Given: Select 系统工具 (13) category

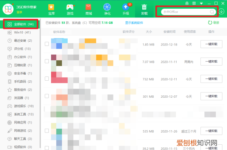Looking at the screenshot, I should coord(20,114).
